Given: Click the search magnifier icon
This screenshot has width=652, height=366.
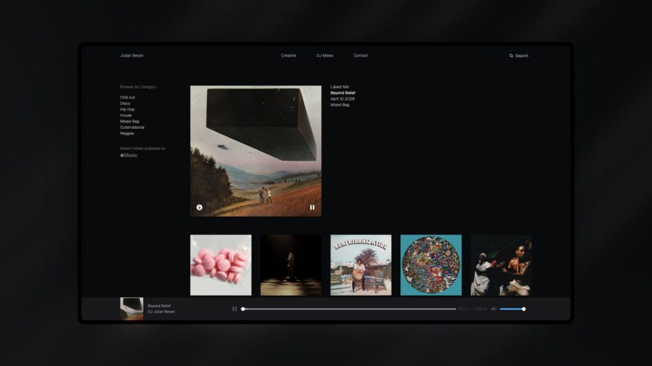Looking at the screenshot, I should pyautogui.click(x=511, y=56).
